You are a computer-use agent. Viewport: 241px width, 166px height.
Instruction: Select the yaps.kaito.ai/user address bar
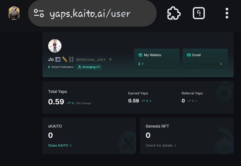pyautogui.click(x=92, y=13)
